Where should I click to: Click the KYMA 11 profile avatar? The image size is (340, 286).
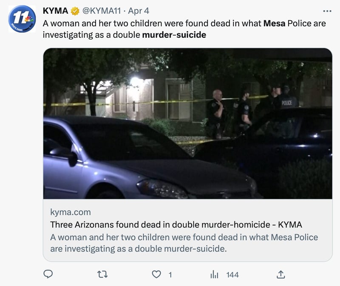coord(22,19)
